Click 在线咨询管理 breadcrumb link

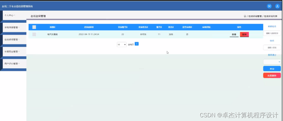(x=255, y=16)
